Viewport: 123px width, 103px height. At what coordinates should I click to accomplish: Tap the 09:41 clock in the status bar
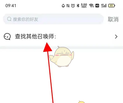pyautogui.click(x=11, y=6)
